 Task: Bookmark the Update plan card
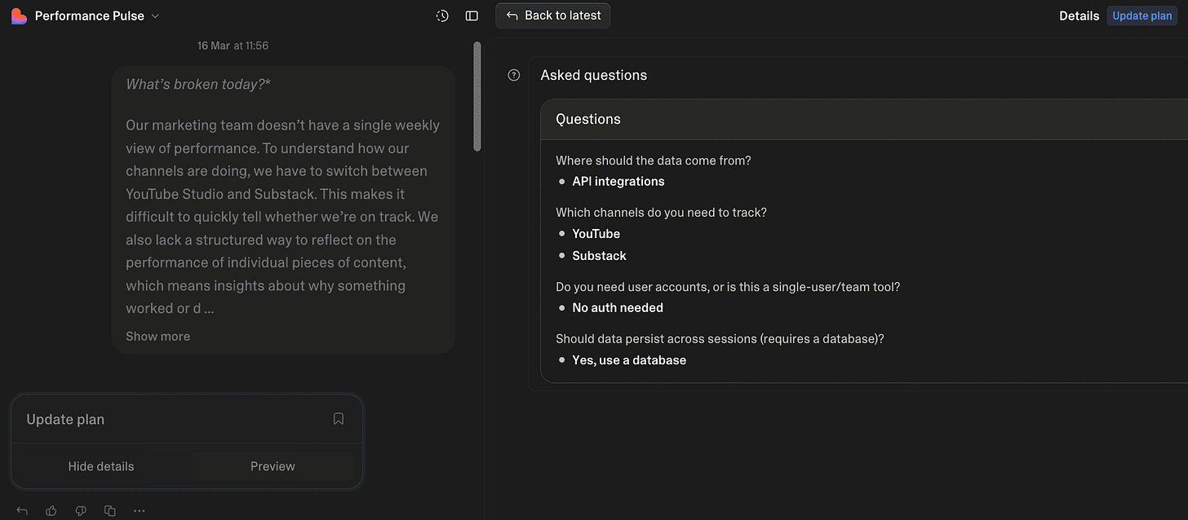[339, 419]
